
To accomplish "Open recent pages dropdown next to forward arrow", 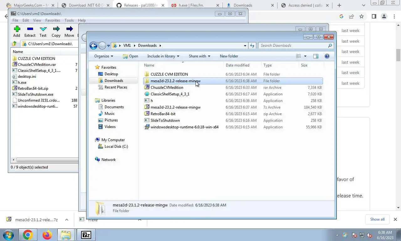I will [x=108, y=46].
